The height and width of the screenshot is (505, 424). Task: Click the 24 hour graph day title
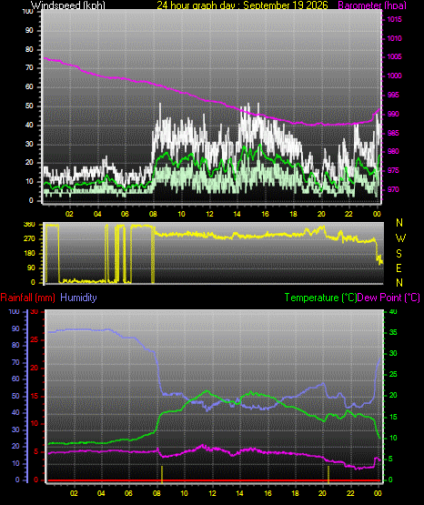tap(242, 5)
